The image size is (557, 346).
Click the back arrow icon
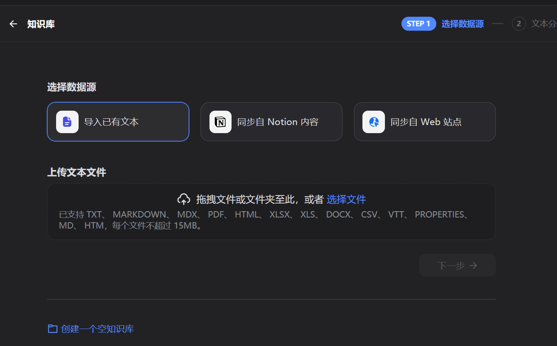[13, 24]
